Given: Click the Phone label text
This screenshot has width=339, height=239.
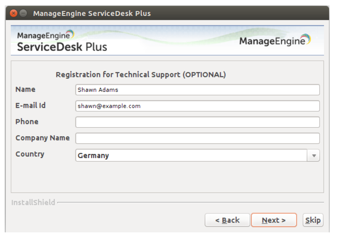Looking at the screenshot, I should click(x=27, y=122).
